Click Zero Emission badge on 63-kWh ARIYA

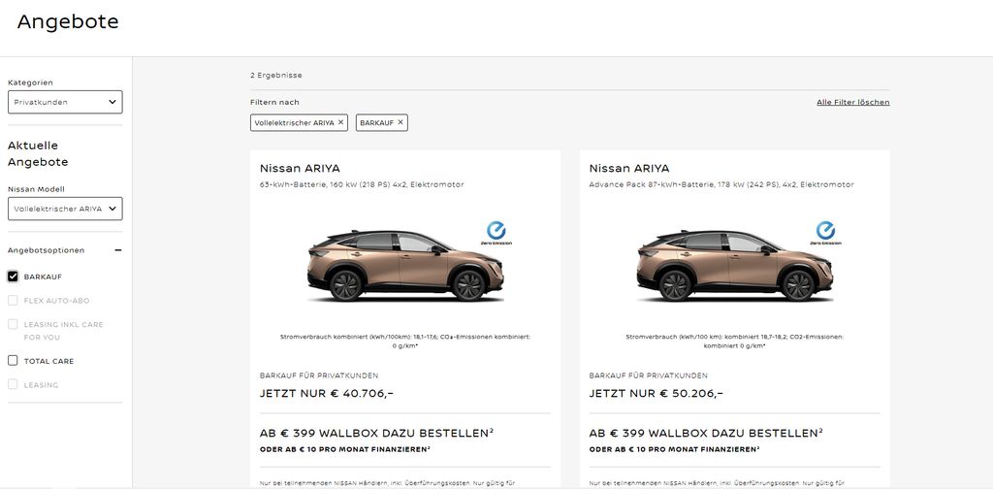click(496, 233)
